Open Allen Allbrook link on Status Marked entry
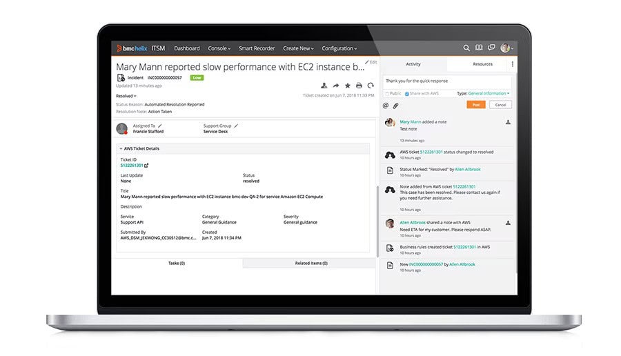 [468, 170]
